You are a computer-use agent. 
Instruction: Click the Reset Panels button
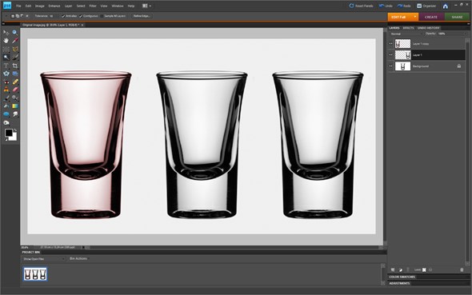(x=361, y=6)
